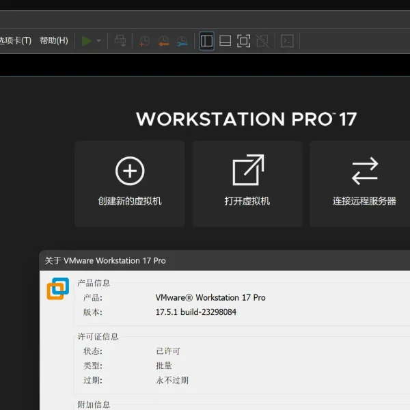Select license type text 批量
The image size is (410, 410).
coord(164,366)
